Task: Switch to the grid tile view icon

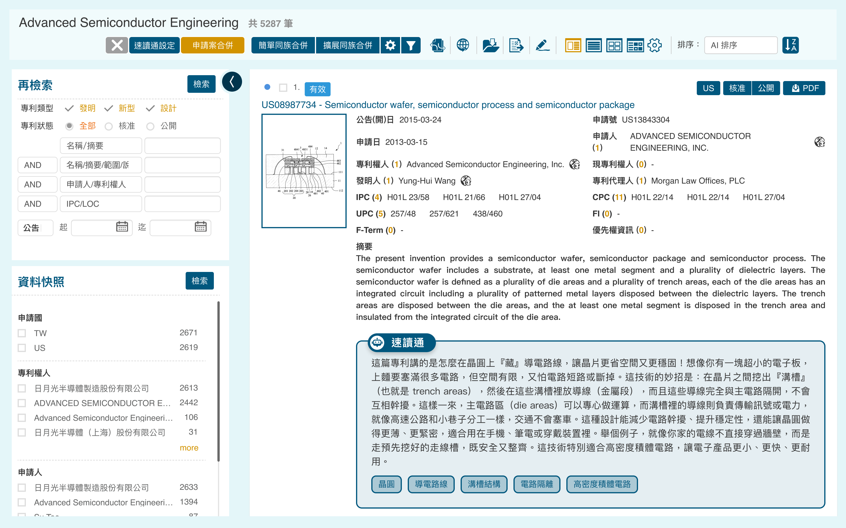Action: coord(614,46)
